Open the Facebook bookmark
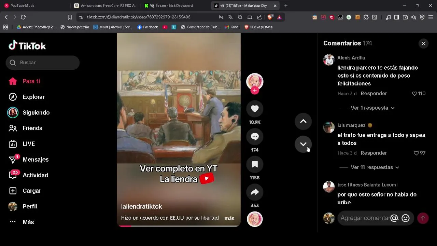437x246 pixels. [x=147, y=27]
